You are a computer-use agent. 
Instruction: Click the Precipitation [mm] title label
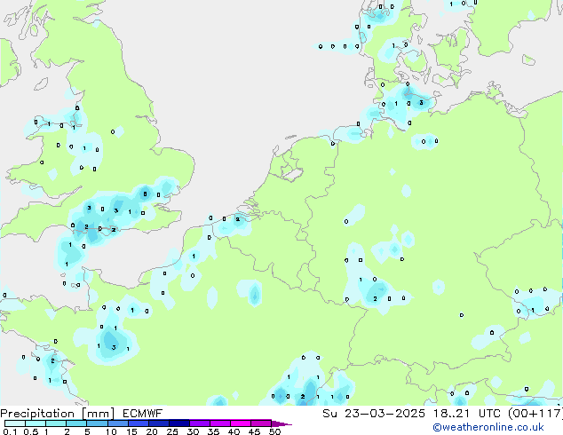tap(55, 413)
